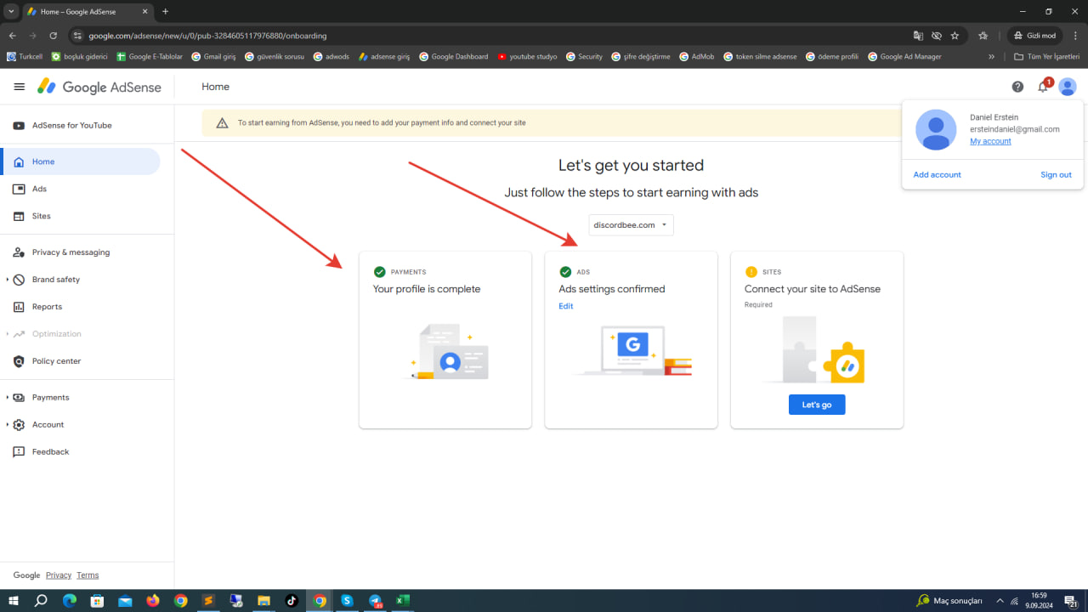Click Add account in the popup
The width and height of the screenshot is (1088, 612).
pos(937,174)
